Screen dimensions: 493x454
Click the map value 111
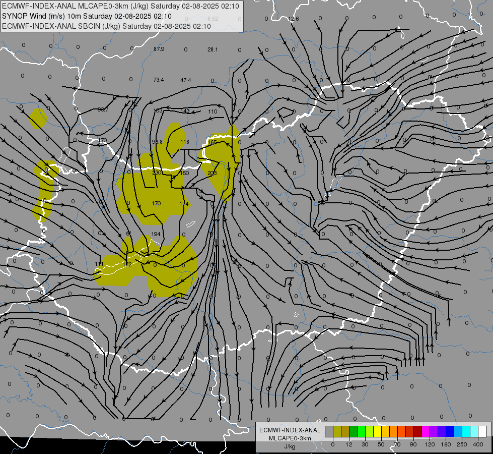pyautogui.click(x=99, y=264)
